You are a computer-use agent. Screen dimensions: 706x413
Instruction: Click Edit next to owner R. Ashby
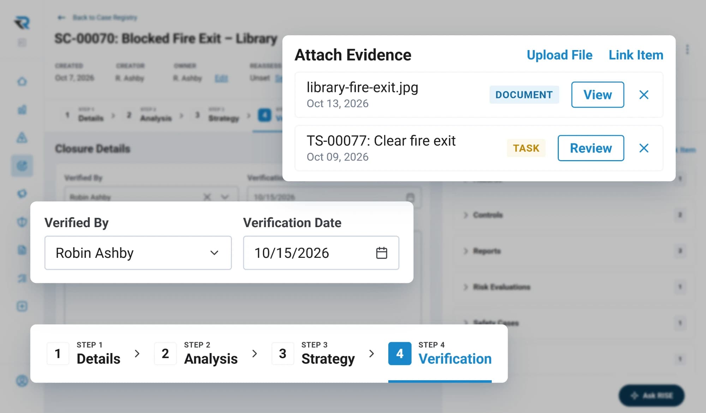click(221, 78)
